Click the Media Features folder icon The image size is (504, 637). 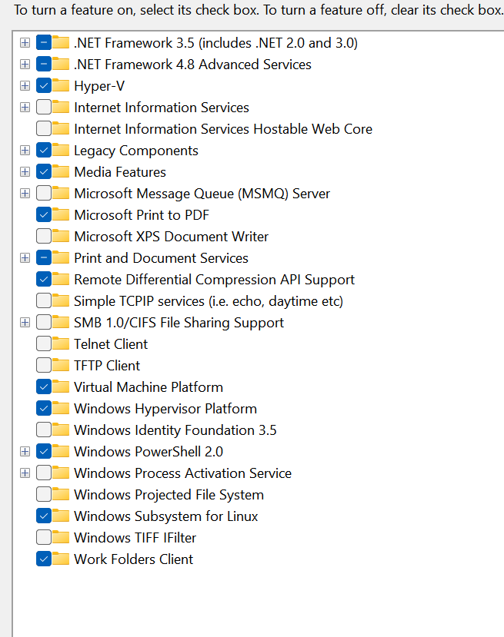pos(61,171)
